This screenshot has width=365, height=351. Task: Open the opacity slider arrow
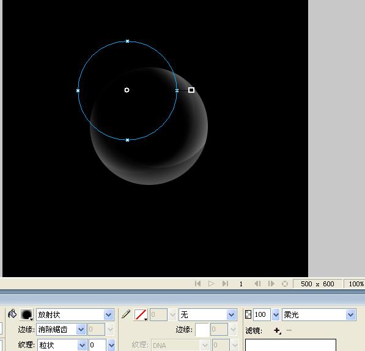pyautogui.click(x=276, y=315)
